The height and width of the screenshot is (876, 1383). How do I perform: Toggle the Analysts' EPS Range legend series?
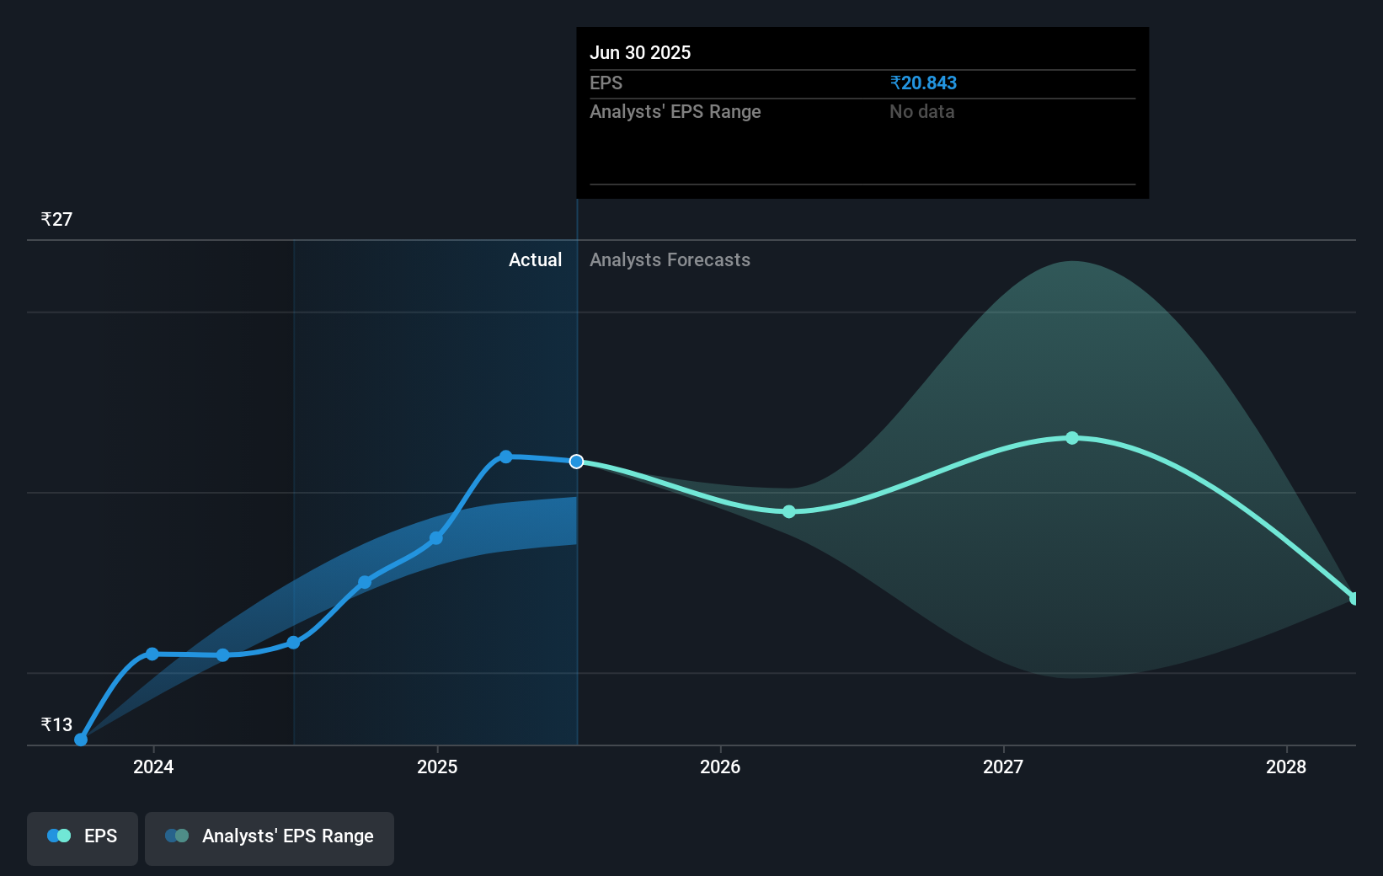point(270,838)
